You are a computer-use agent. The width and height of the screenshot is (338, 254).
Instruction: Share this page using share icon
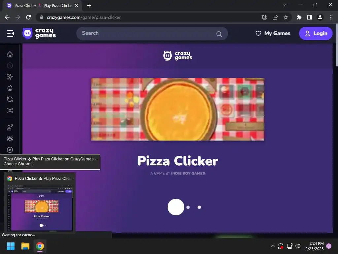275,17
